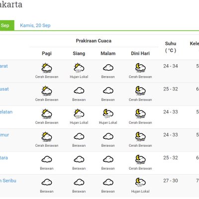Viewport: 199px width, 199px height.
Task: Click Timur Pagi Cerah Berawan icon
Action: [47, 137]
